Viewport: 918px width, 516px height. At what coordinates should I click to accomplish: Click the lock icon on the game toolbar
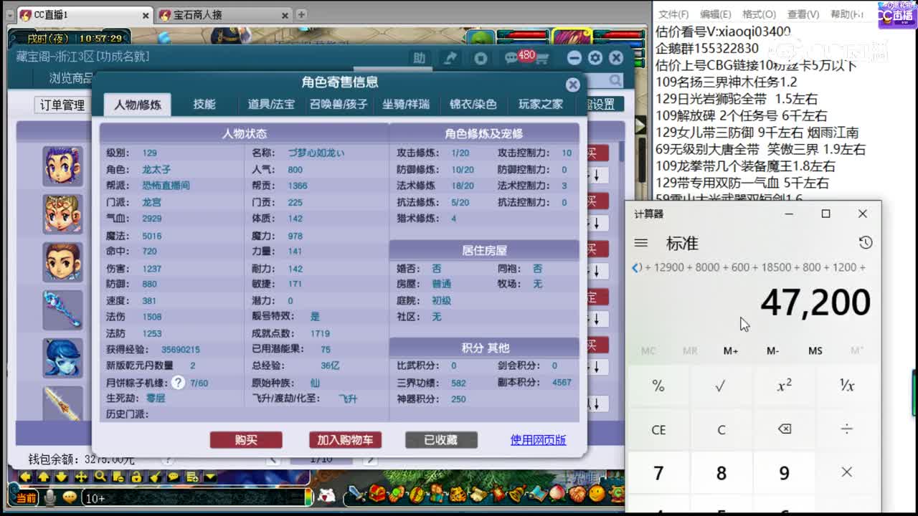point(138,477)
